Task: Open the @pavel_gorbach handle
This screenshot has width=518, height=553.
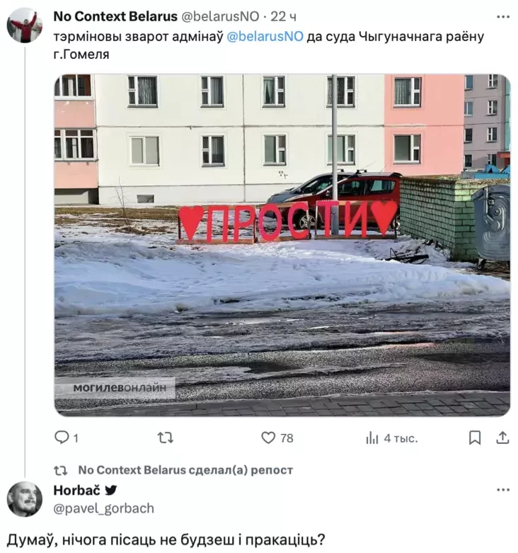Action: click(x=103, y=508)
